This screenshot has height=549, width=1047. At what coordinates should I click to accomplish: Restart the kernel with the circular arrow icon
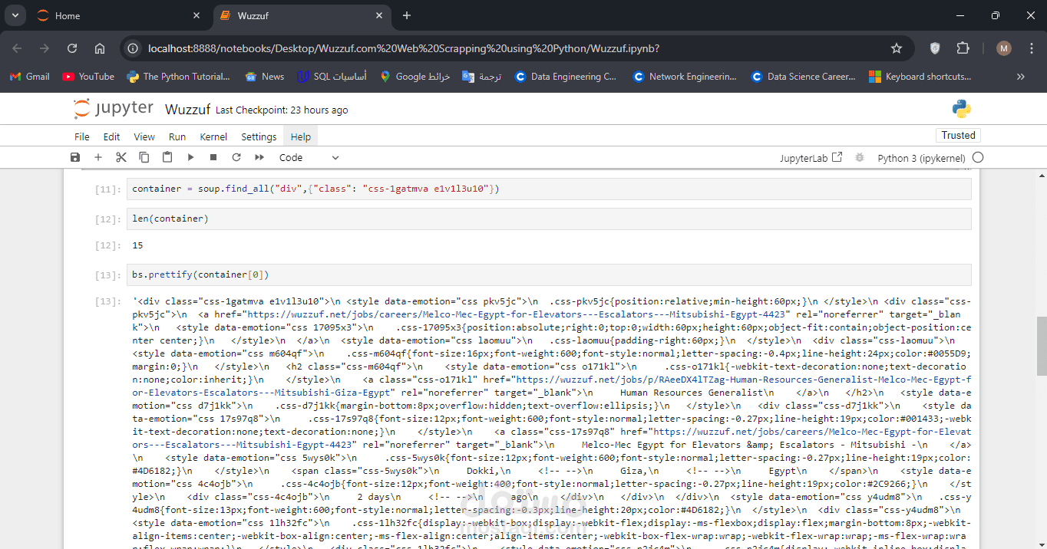236,157
